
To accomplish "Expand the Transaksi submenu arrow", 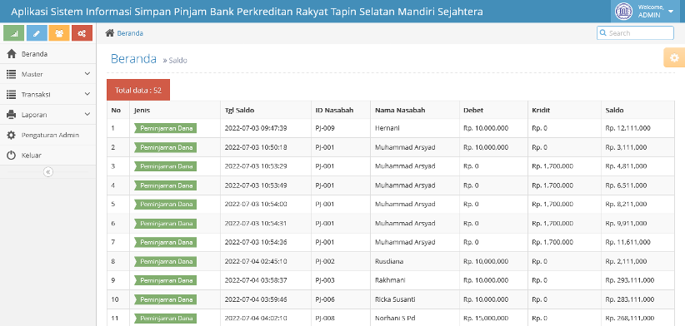I will pyautogui.click(x=87, y=94).
